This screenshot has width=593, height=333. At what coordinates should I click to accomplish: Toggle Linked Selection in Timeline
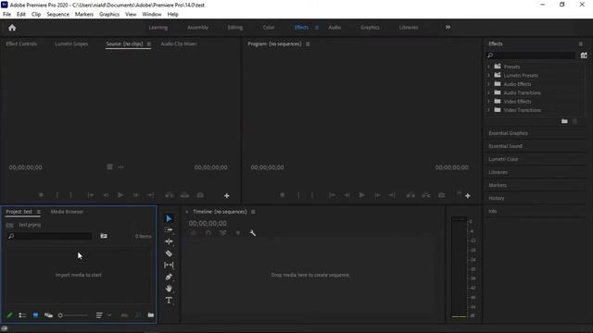point(223,233)
